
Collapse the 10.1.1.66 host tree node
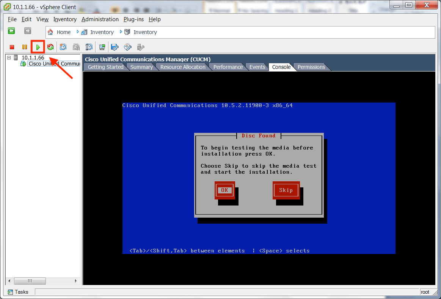tap(9, 58)
